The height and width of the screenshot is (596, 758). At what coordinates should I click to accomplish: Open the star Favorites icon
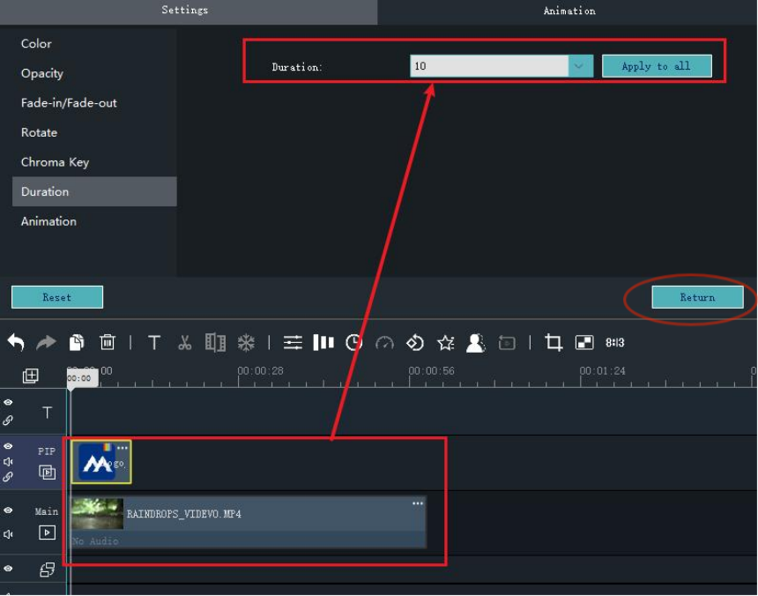(x=447, y=342)
